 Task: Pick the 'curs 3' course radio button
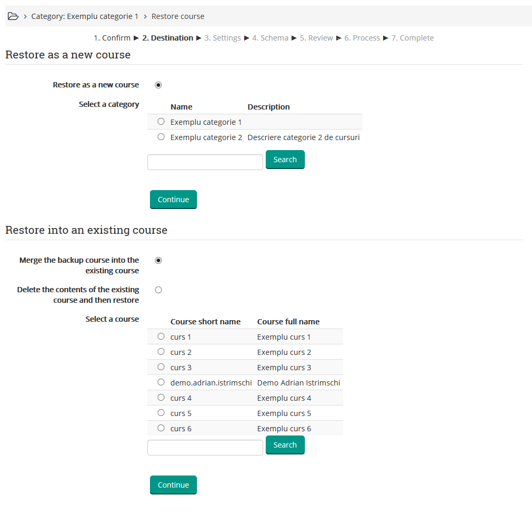point(161,367)
